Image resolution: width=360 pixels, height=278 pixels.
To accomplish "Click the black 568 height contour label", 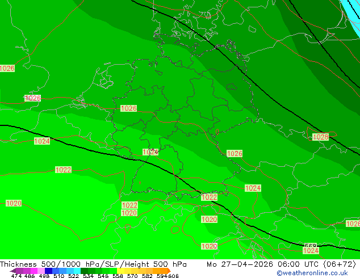I will coord(310,245).
